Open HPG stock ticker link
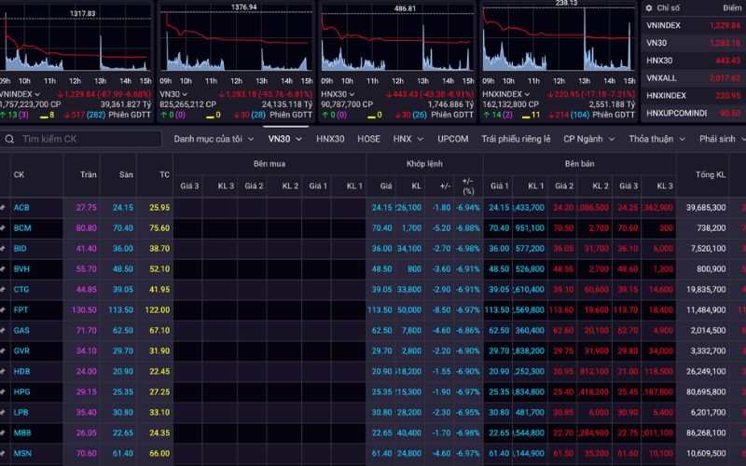The width and height of the screenshot is (746, 466). pyautogui.click(x=21, y=391)
